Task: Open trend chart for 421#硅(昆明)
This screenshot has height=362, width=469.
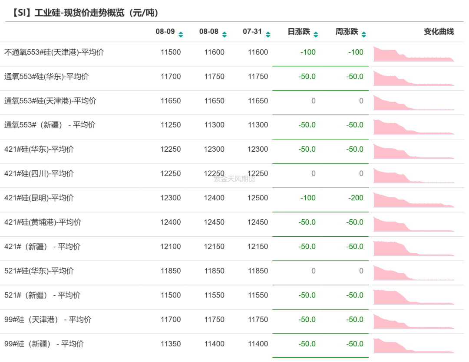Action: [x=414, y=200]
